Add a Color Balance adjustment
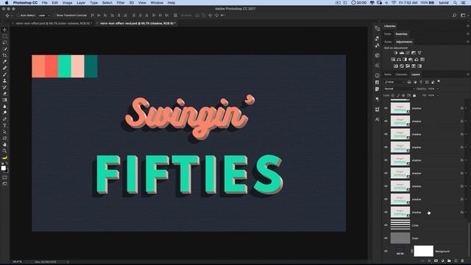 399,60
